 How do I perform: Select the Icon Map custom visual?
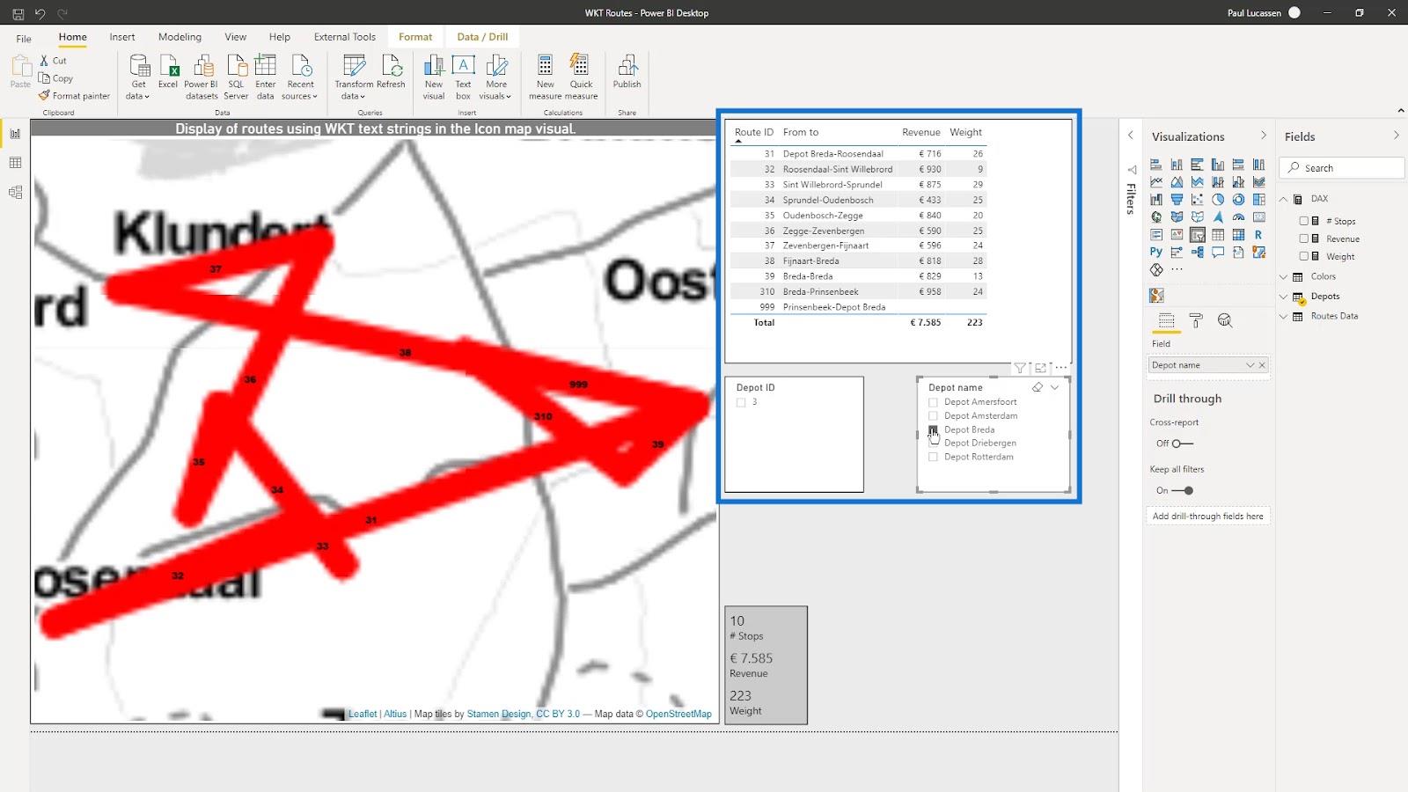[1156, 296]
